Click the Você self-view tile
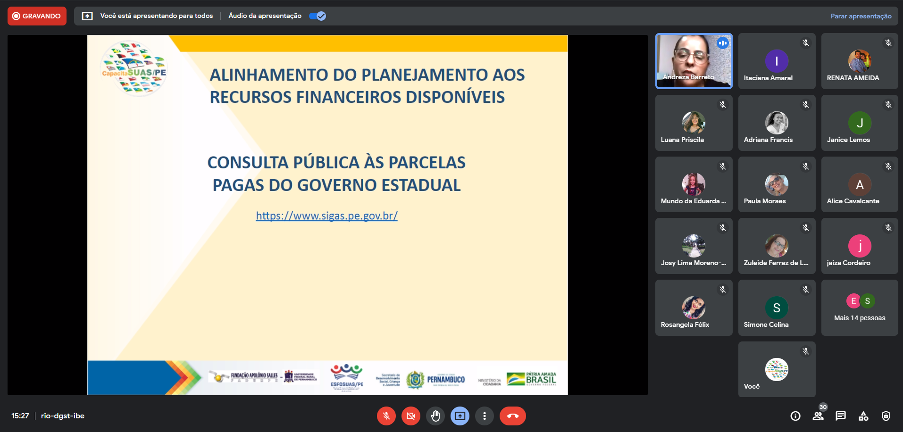903x432 pixels. pos(777,370)
